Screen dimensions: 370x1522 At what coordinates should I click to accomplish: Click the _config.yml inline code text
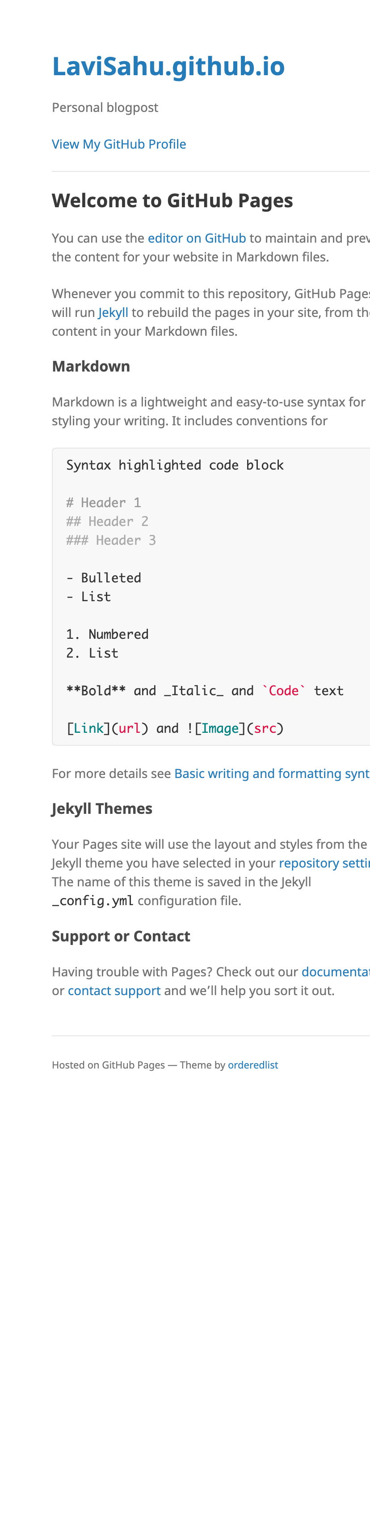pos(92,900)
